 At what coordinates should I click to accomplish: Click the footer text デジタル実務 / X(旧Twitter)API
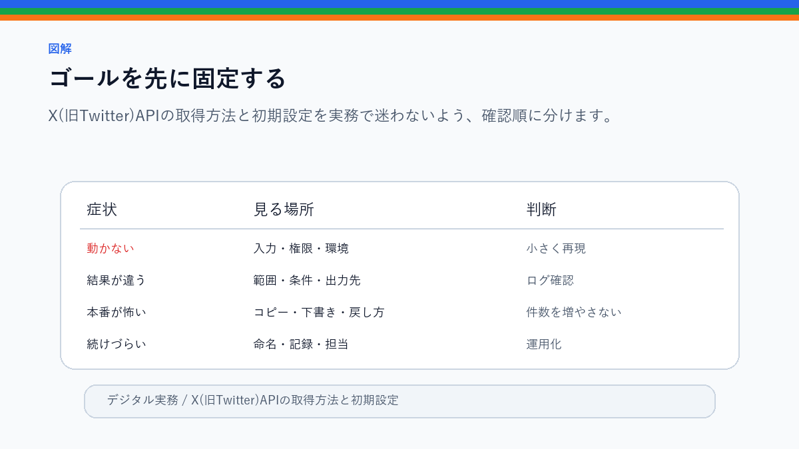252,400
